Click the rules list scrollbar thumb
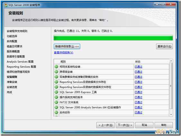 coord(171,86)
